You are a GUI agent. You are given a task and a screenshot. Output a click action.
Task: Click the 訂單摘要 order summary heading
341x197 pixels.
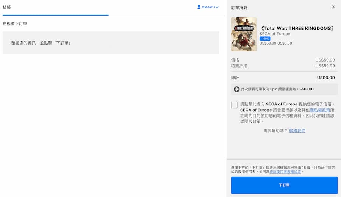point(239,8)
